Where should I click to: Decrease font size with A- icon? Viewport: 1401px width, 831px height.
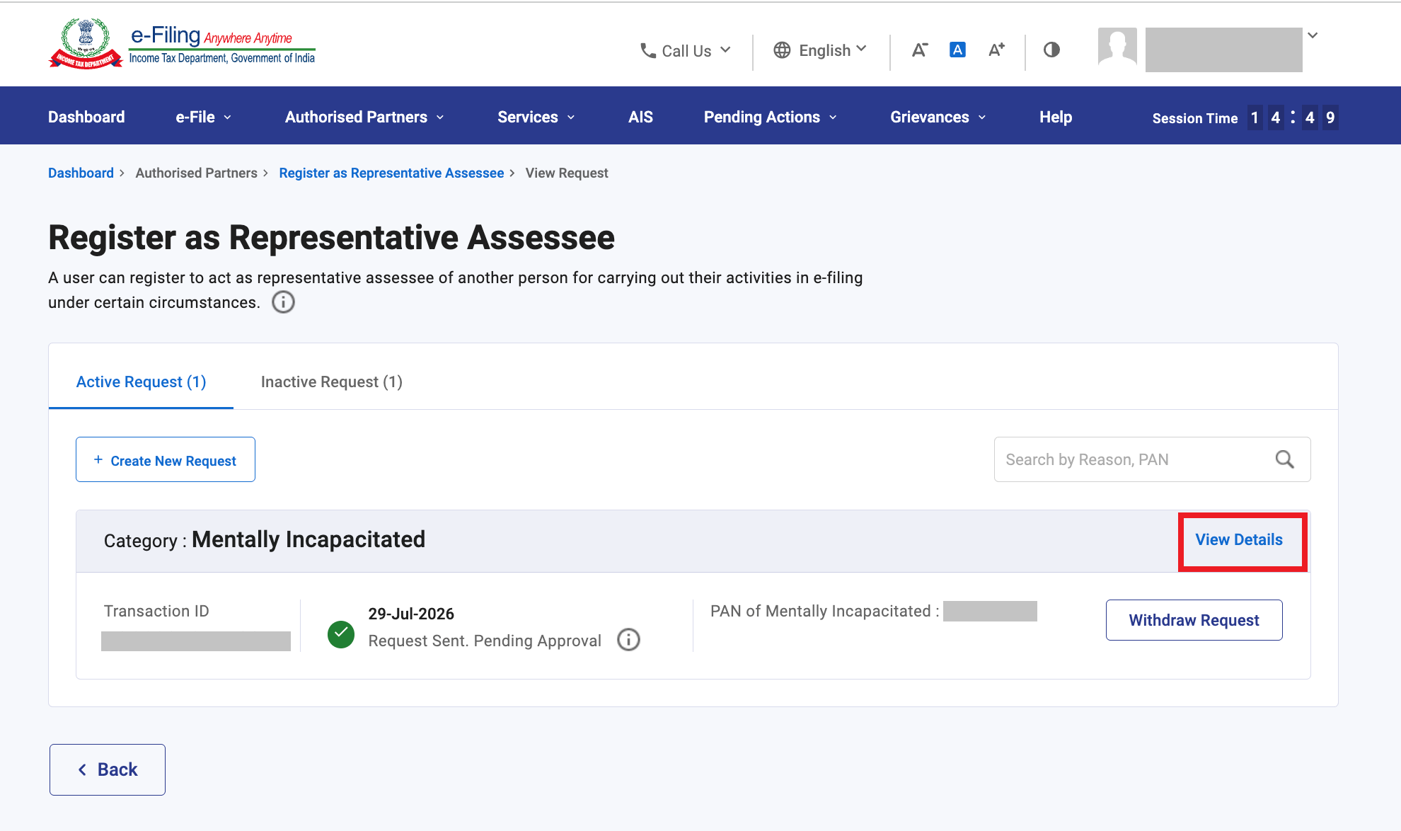tap(919, 50)
